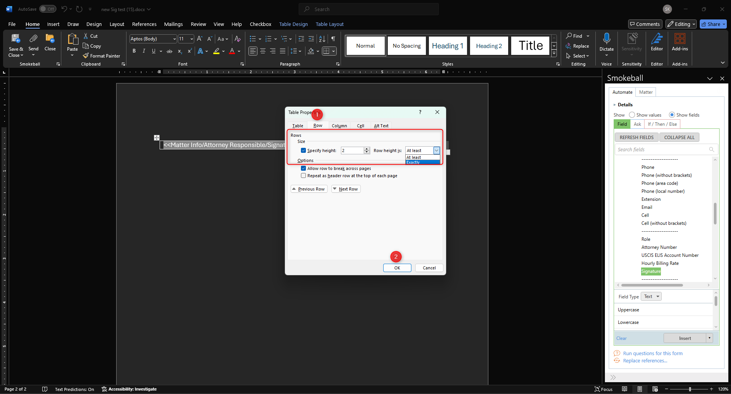This screenshot has width=731, height=394.
Task: Center align text icon
Action: 263,51
